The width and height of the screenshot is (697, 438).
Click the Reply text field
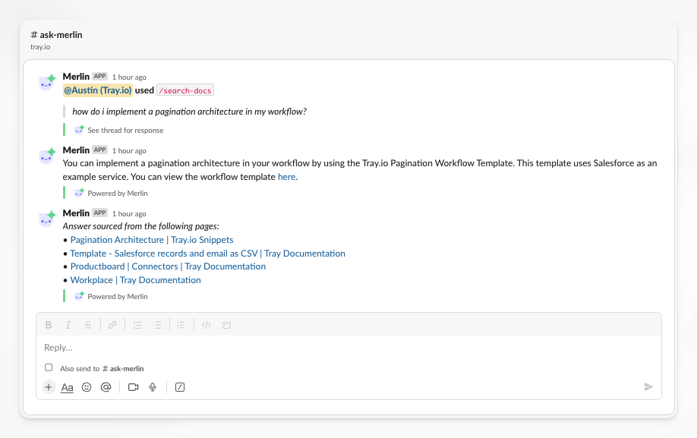click(x=348, y=348)
